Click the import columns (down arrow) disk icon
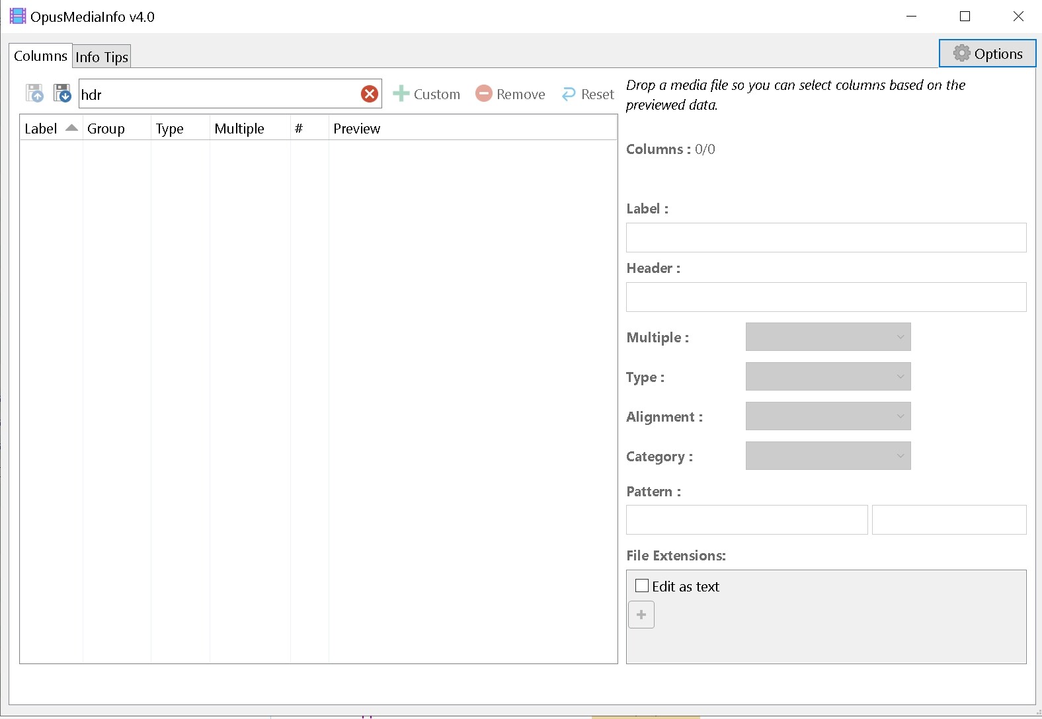 coord(62,93)
